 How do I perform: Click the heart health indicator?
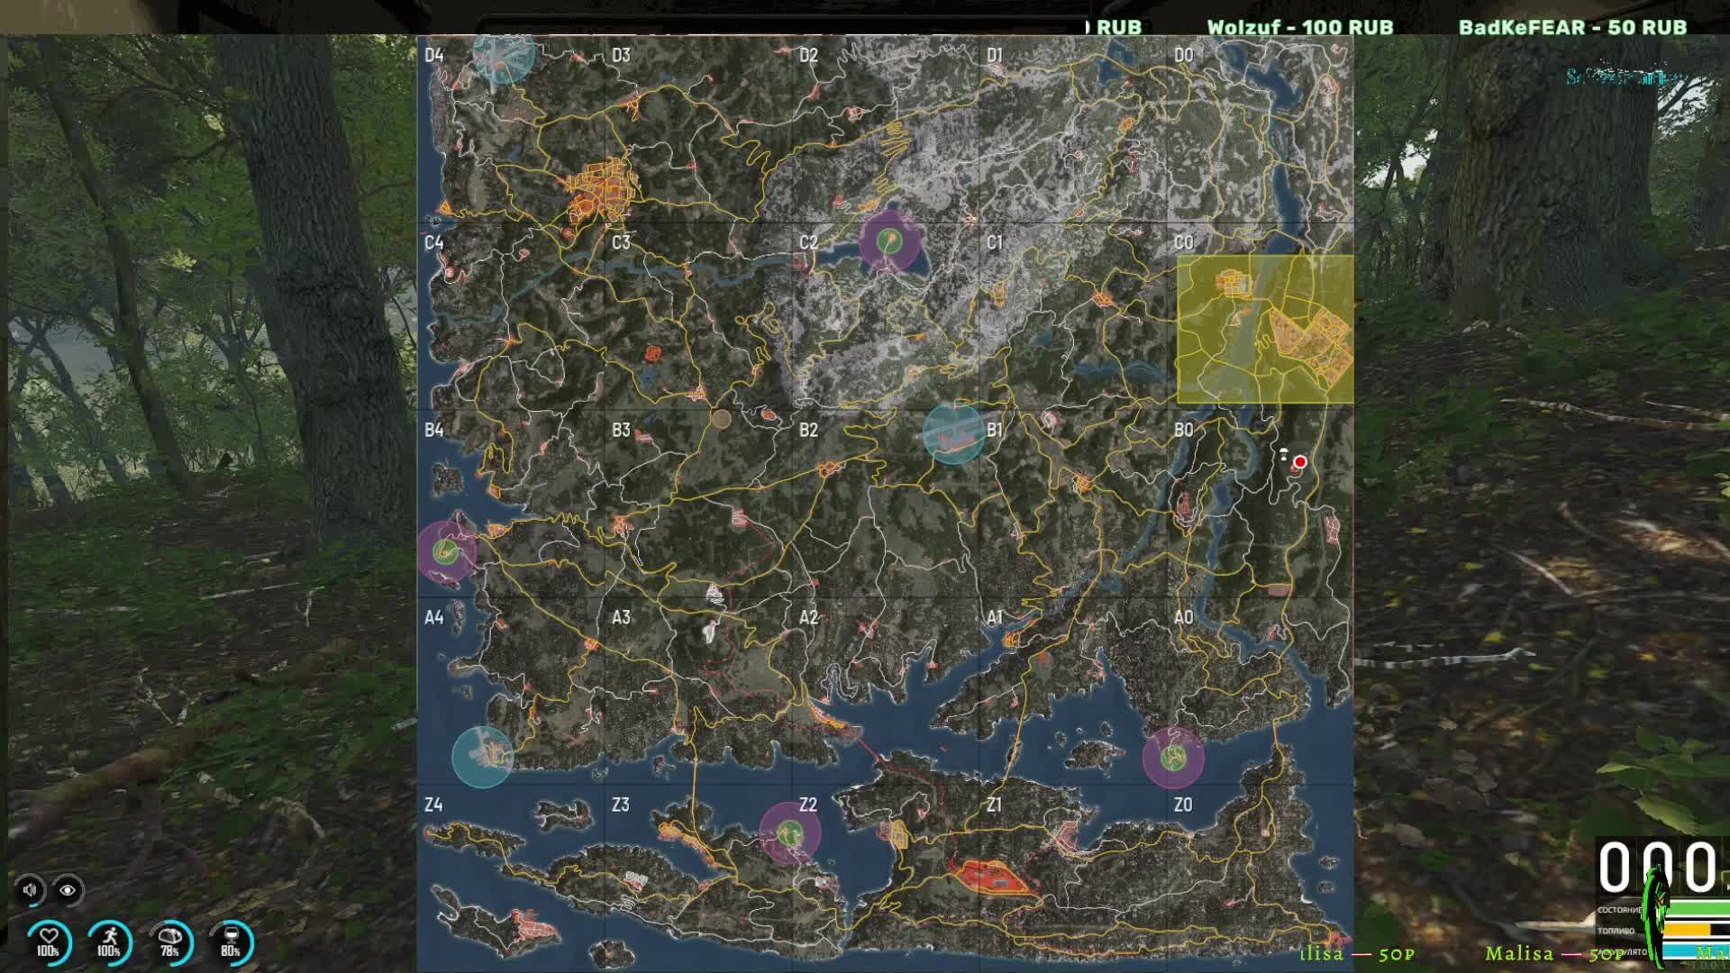pyautogui.click(x=49, y=942)
